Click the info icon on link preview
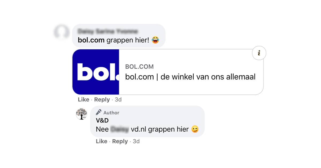 pos(259,53)
